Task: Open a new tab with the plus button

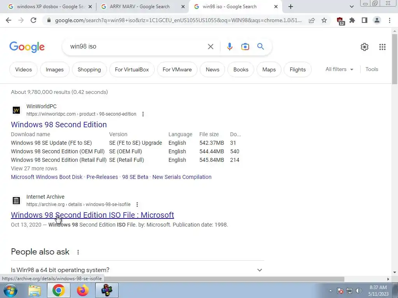Action: tap(291, 7)
